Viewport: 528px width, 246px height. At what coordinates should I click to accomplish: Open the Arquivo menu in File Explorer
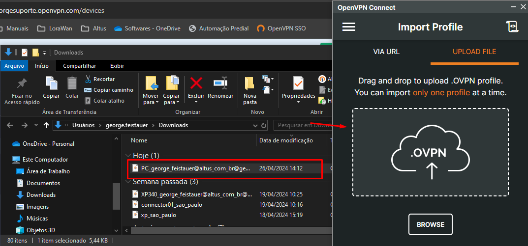coord(14,66)
